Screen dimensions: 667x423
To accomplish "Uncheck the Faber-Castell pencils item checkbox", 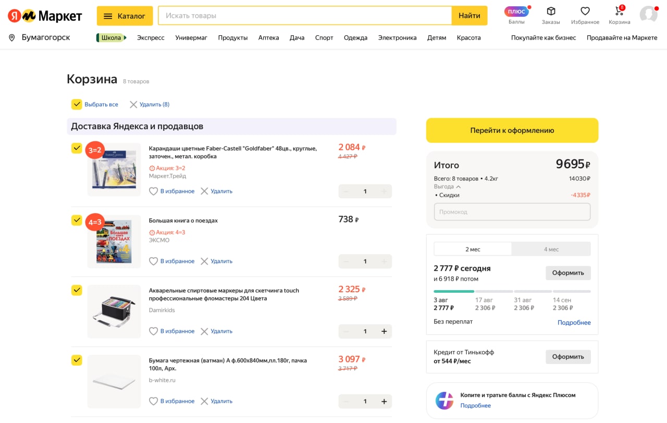I will pyautogui.click(x=77, y=148).
